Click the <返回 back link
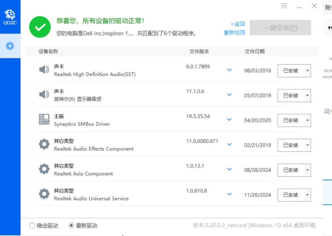The height and width of the screenshot is (236, 332). pyautogui.click(x=238, y=24)
